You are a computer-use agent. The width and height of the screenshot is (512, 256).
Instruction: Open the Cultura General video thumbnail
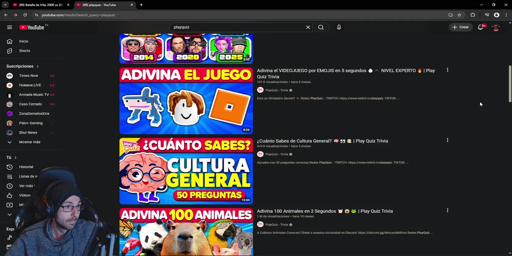click(186, 171)
